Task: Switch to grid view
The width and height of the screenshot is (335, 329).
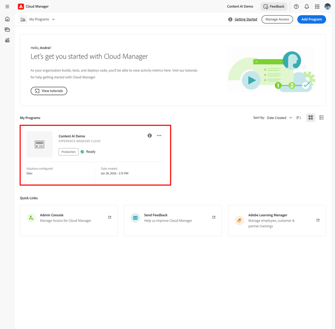Action: [x=310, y=118]
